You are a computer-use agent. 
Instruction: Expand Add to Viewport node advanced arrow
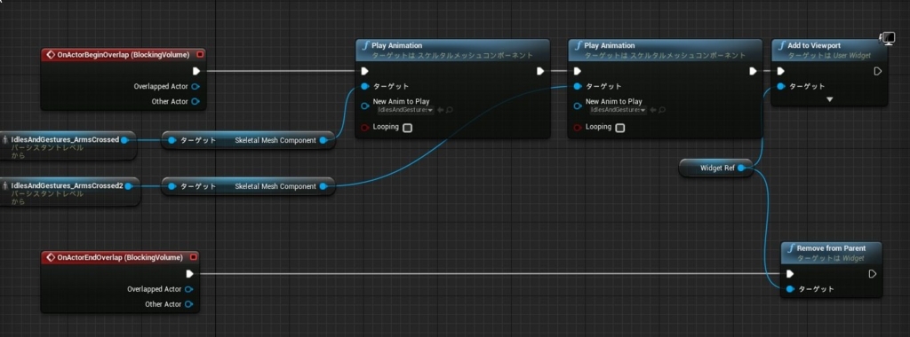coord(829,99)
